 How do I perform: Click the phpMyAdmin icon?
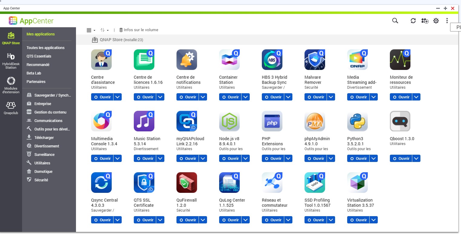[315, 121]
